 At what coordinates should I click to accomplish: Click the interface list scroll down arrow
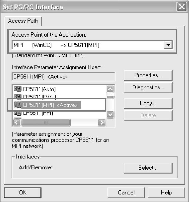(x=111, y=114)
